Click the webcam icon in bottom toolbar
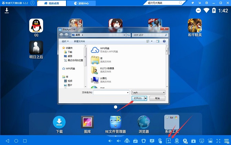 point(185,141)
